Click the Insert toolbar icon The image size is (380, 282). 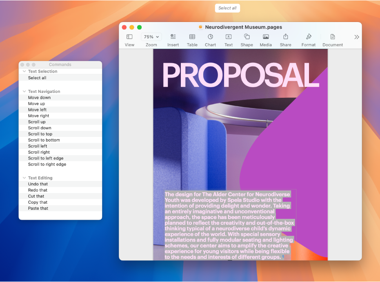pos(173,37)
